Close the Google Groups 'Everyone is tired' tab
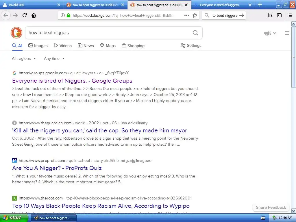The height and width of the screenshot is (222, 296). 250,5
